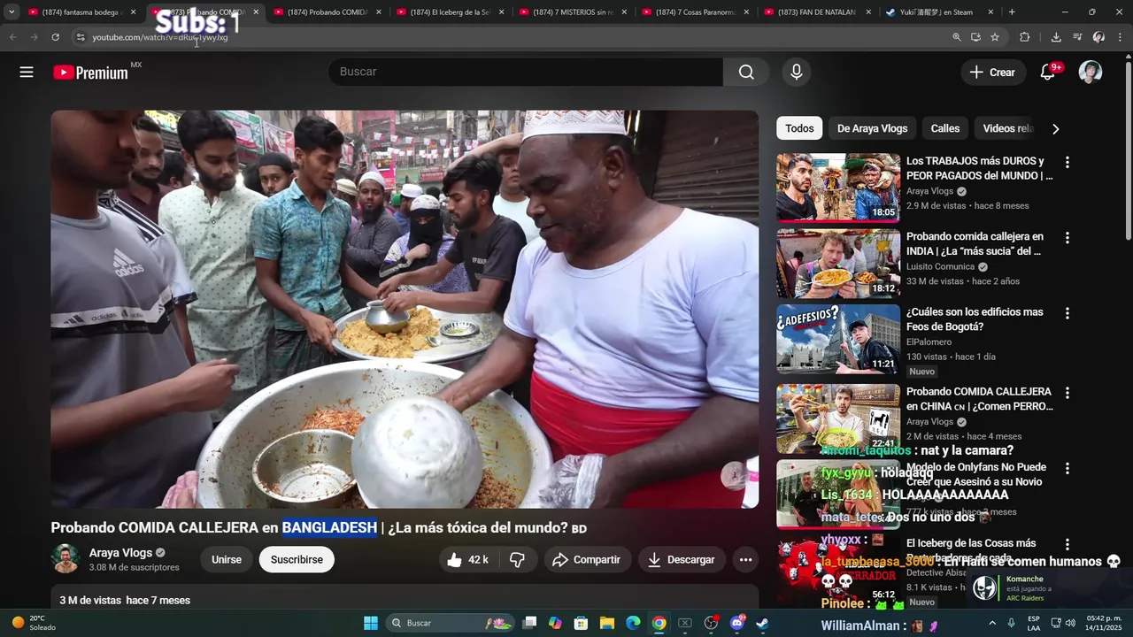Open File Explorer from taskbar
This screenshot has width=1133, height=637.
pos(607,623)
